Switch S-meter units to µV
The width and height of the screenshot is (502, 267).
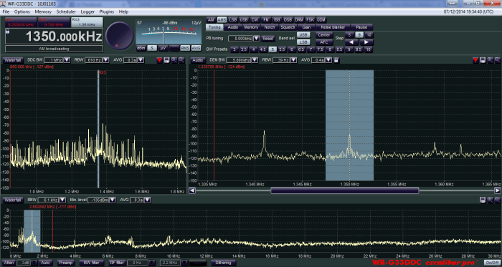click(163, 48)
